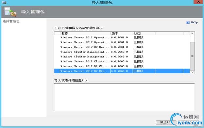Select the unhighlighted Windows Server 2012 R2 Clu... row
This screenshot has width=204, height=128.
point(122,66)
